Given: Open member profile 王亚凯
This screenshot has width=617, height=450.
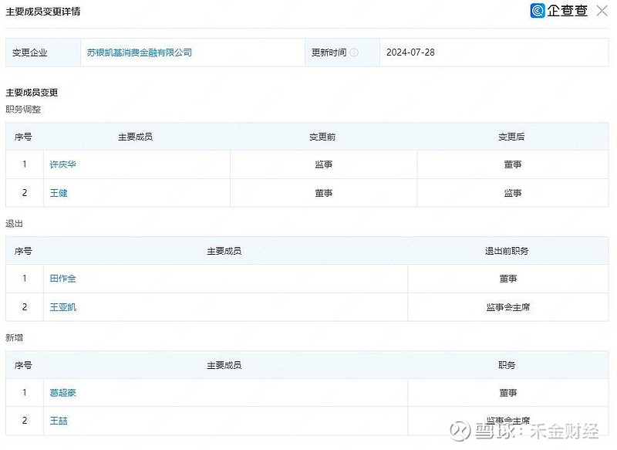Looking at the screenshot, I should [63, 307].
